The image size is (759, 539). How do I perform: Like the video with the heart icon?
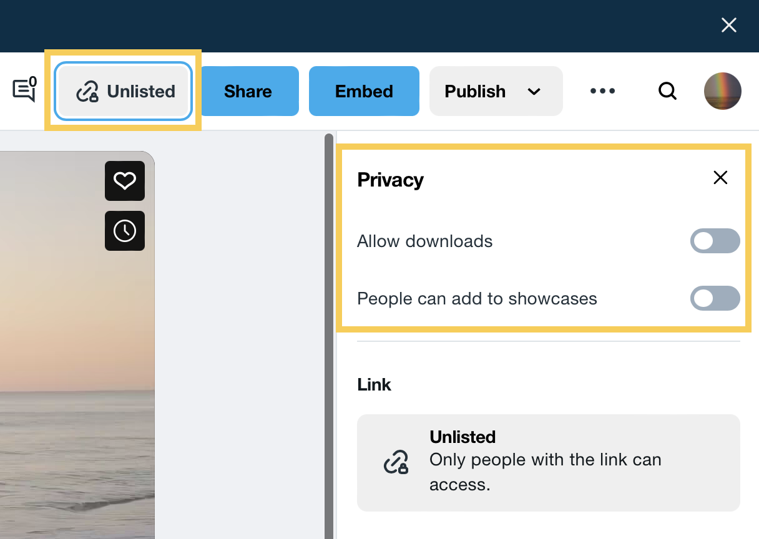pos(125,181)
